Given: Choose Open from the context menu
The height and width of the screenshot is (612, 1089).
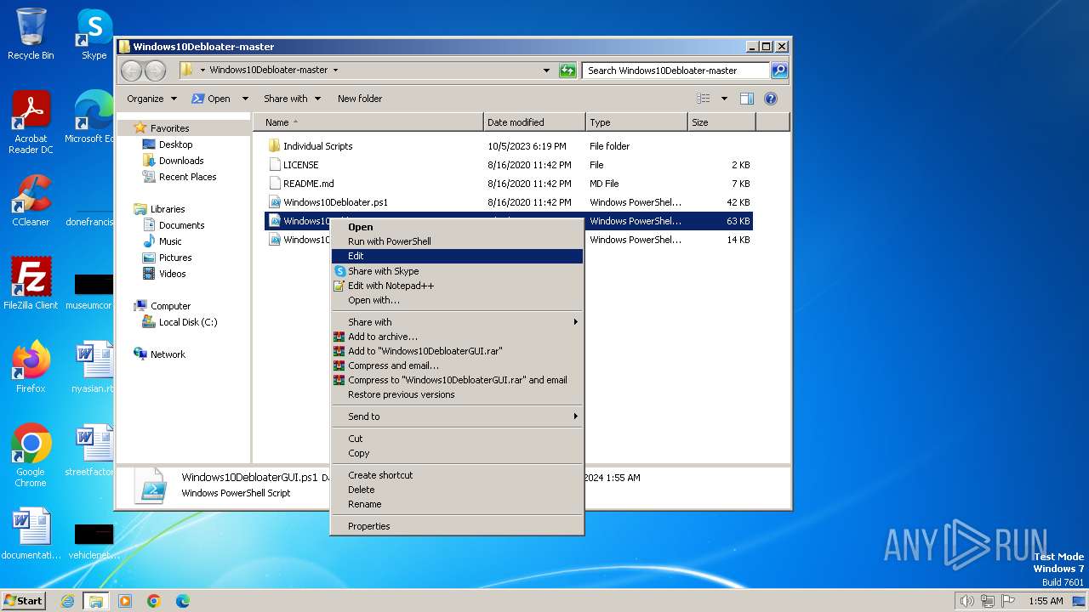Looking at the screenshot, I should (457, 227).
